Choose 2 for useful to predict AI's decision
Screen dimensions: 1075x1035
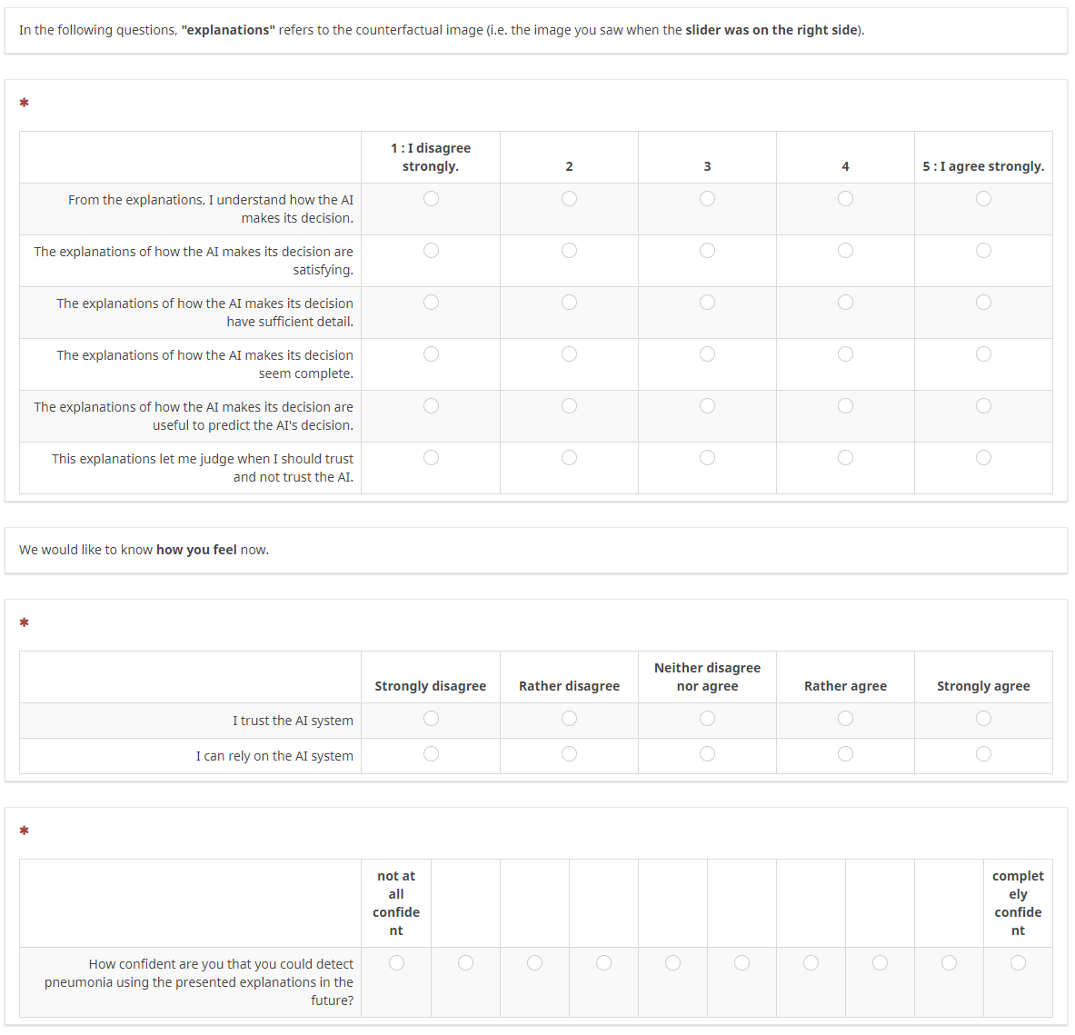[x=569, y=406]
